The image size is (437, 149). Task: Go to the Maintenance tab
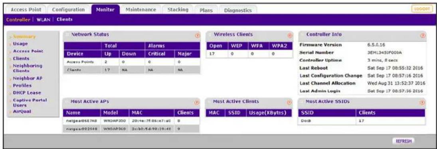[x=141, y=10]
